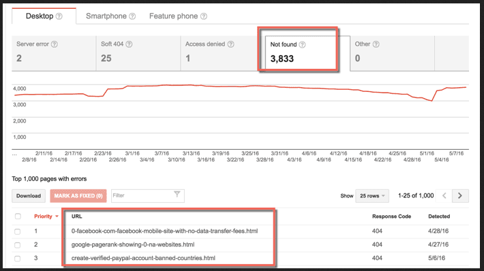Open help icon beside Smartphone tab

tap(132, 16)
